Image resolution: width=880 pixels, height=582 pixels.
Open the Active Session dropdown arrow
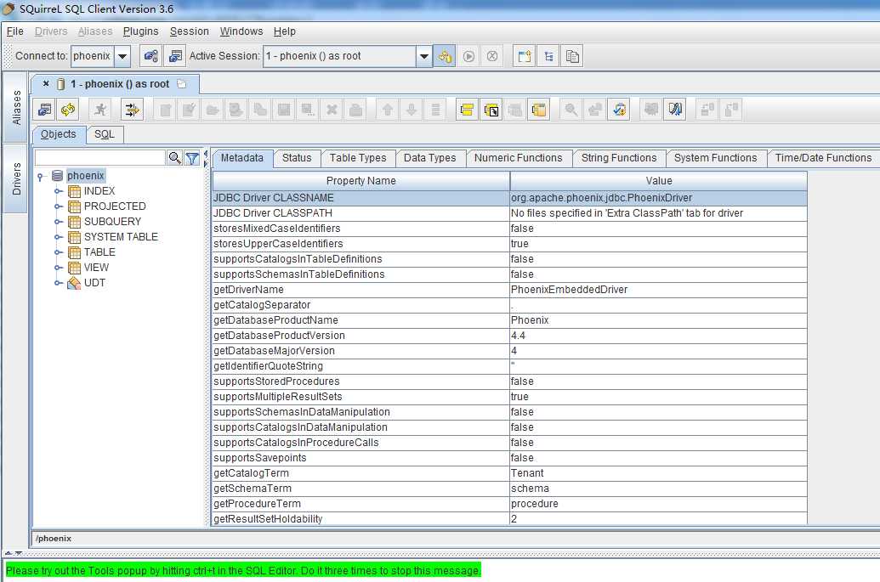click(x=424, y=56)
